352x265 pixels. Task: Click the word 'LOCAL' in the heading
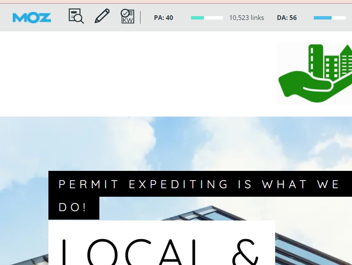(140, 252)
